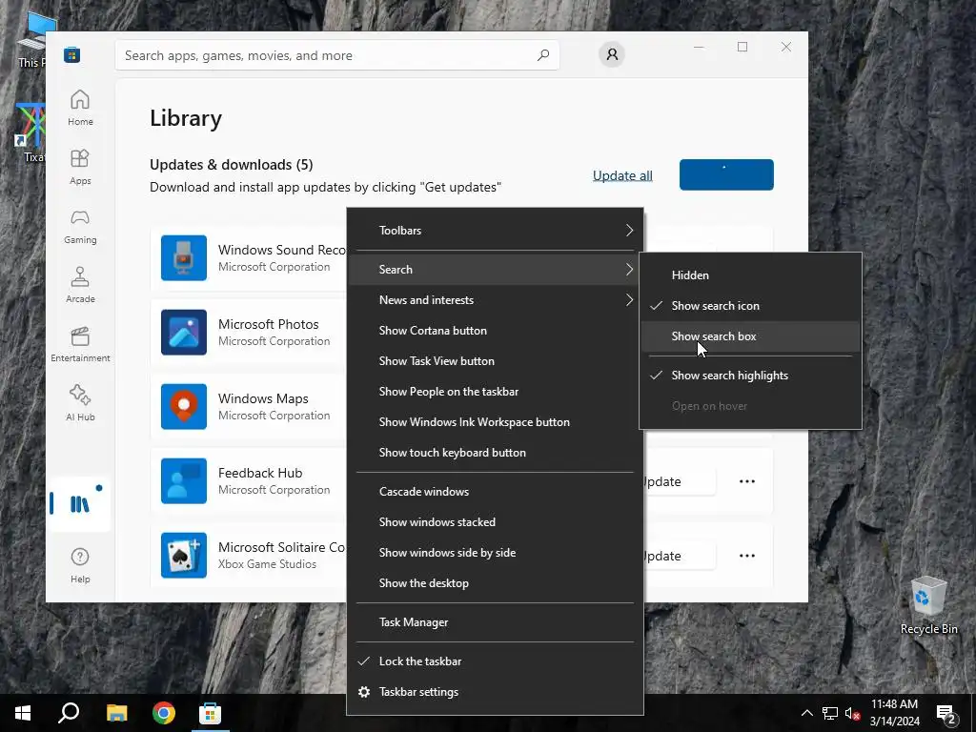Open Entertainment section in Store sidebar

click(x=80, y=344)
